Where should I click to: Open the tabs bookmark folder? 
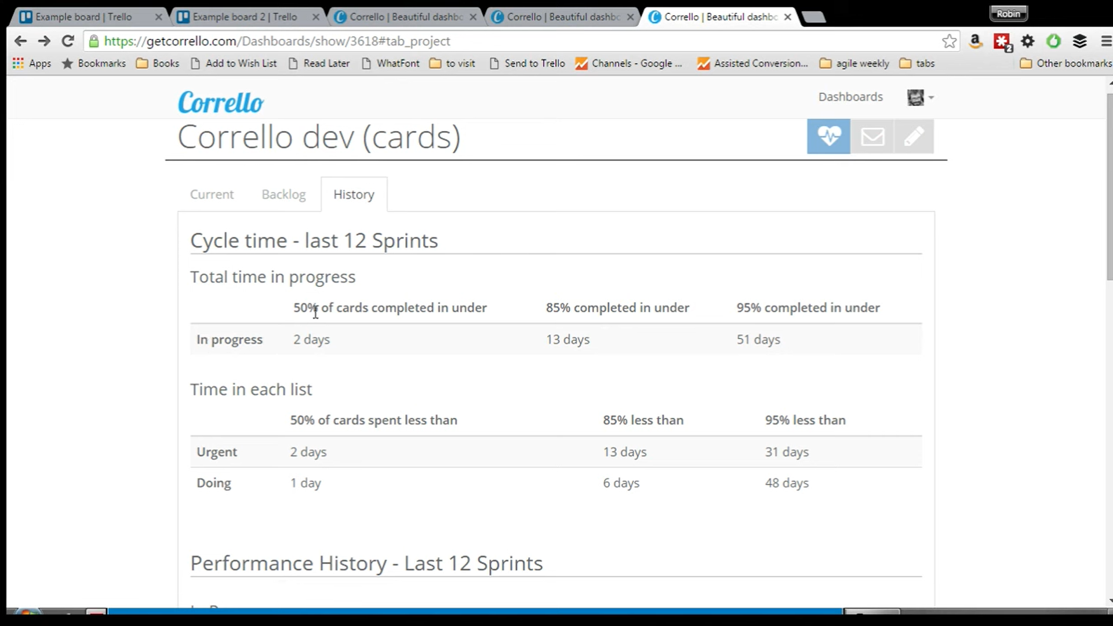[917, 63]
